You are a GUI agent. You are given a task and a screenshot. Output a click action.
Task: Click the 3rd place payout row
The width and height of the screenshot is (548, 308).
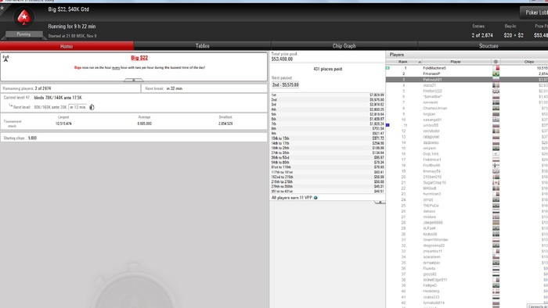pos(328,105)
